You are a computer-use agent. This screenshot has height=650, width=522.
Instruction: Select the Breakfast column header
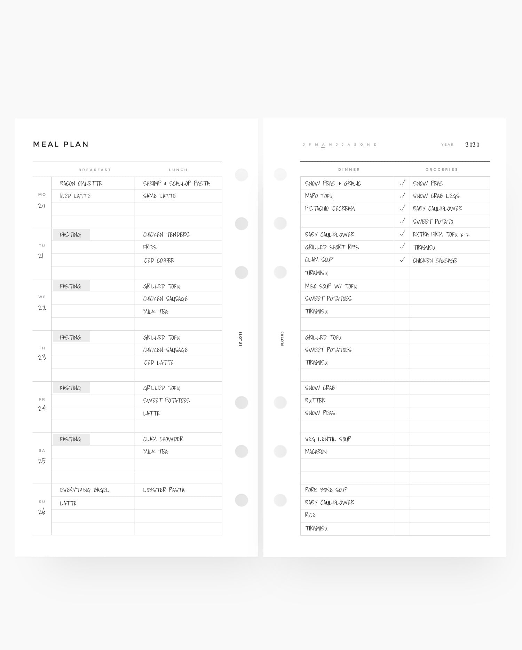pyautogui.click(x=95, y=170)
